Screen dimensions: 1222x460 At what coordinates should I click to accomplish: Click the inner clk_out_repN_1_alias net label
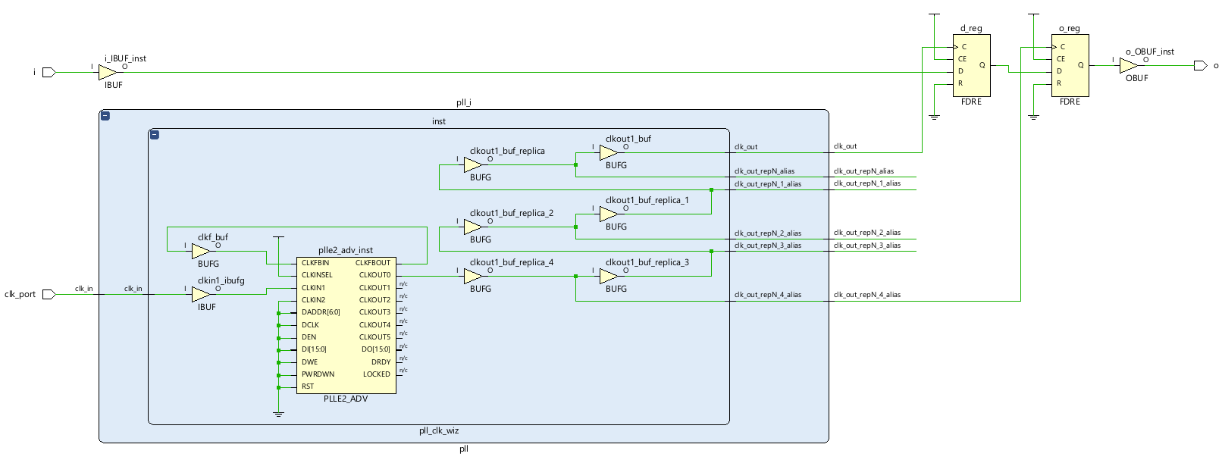(x=767, y=184)
